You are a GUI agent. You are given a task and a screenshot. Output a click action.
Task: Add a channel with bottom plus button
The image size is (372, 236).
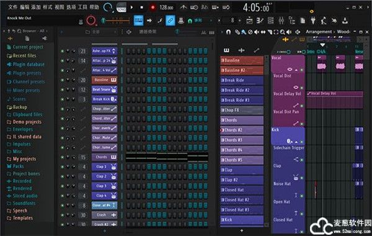click(x=105, y=230)
